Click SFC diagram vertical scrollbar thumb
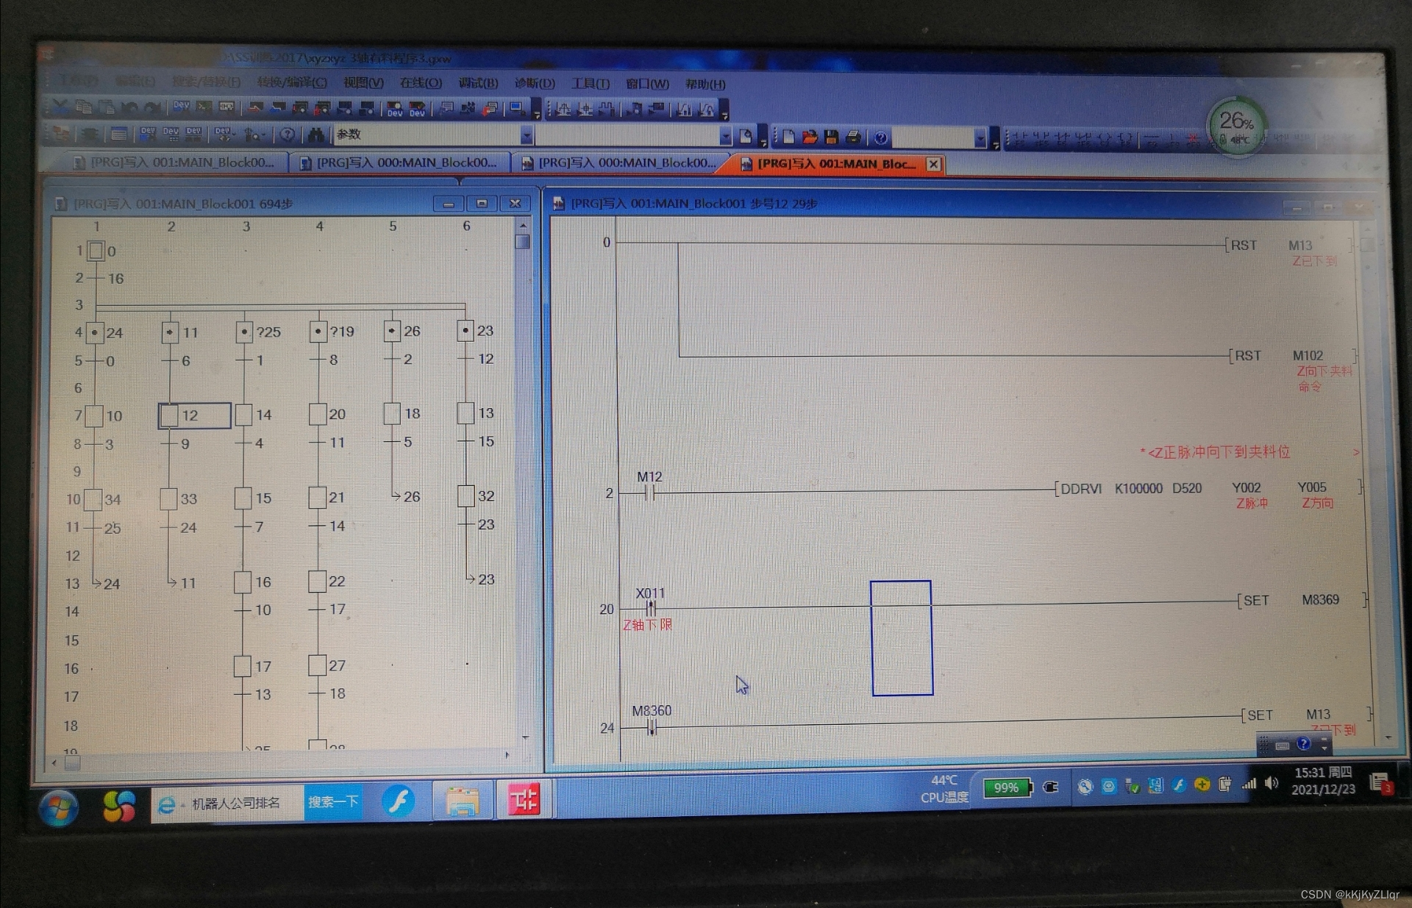 [x=523, y=242]
